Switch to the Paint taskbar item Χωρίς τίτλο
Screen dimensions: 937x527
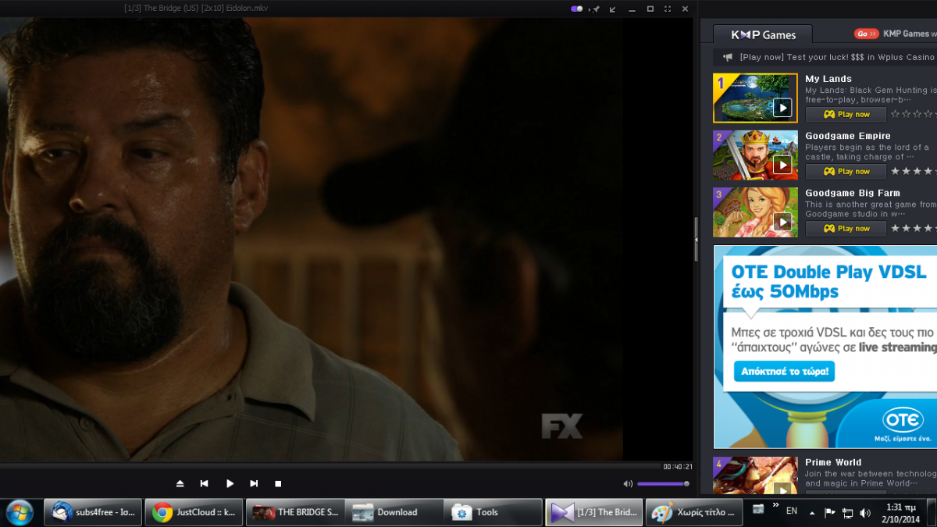[x=694, y=512]
